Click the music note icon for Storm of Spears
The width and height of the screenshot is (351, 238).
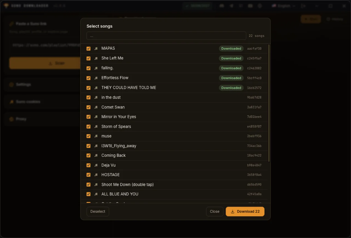pos(96,127)
